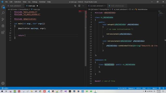Screen dimensions: 166x93
Task: Open the Debug view in activity bar
Action: (x=3, y=26)
